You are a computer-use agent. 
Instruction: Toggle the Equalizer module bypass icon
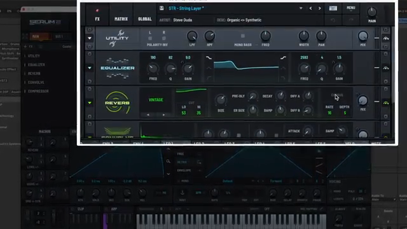[386, 68]
